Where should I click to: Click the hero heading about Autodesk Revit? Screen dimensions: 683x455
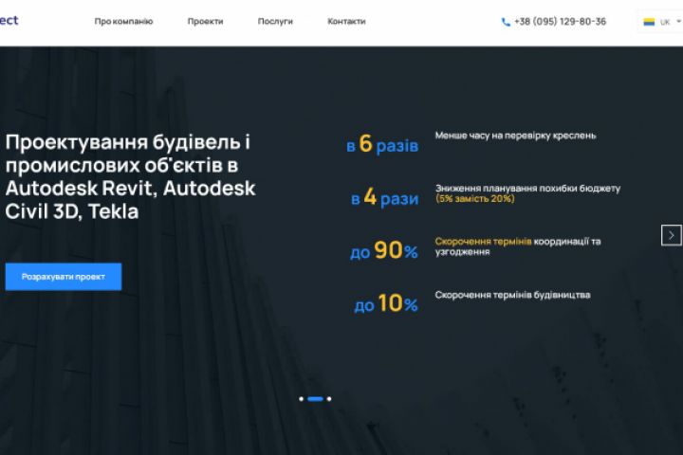pyautogui.click(x=130, y=176)
